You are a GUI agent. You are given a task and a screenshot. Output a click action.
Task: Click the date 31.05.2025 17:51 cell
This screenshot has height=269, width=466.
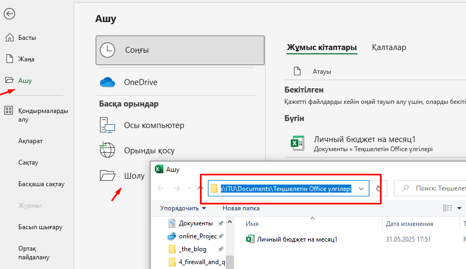click(408, 239)
